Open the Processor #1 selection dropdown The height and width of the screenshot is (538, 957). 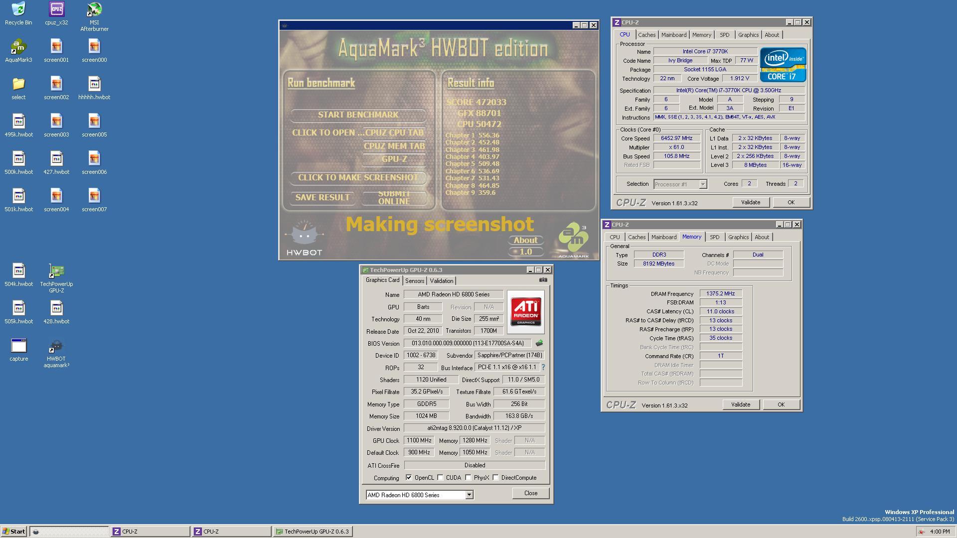pos(680,184)
